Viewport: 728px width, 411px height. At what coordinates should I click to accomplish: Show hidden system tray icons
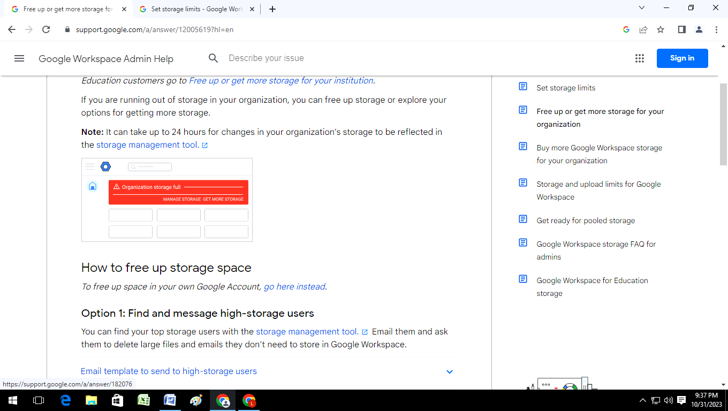643,400
